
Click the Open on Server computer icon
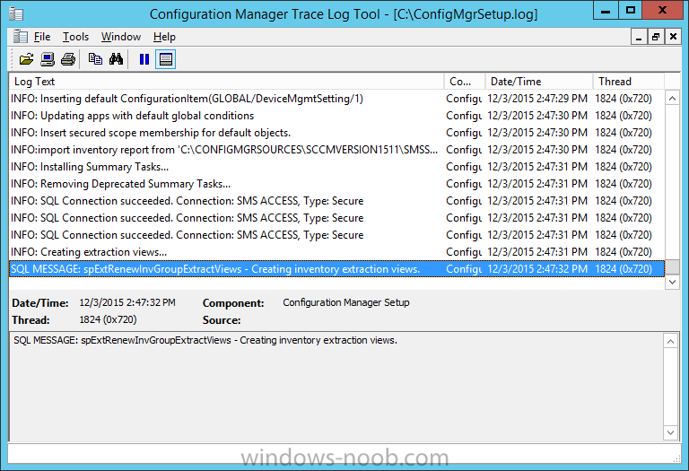48,59
